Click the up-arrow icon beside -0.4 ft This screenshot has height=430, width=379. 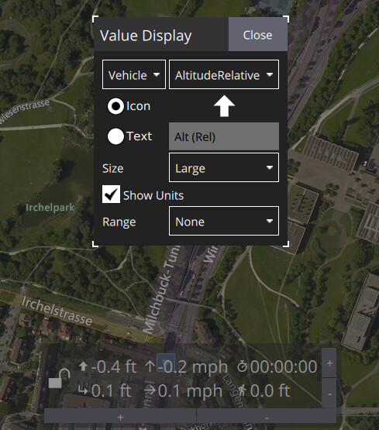83,366
